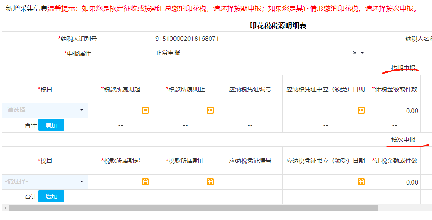Expand the 申报属性 dropdown arrow
The width and height of the screenshot is (432, 220).
click(x=362, y=53)
